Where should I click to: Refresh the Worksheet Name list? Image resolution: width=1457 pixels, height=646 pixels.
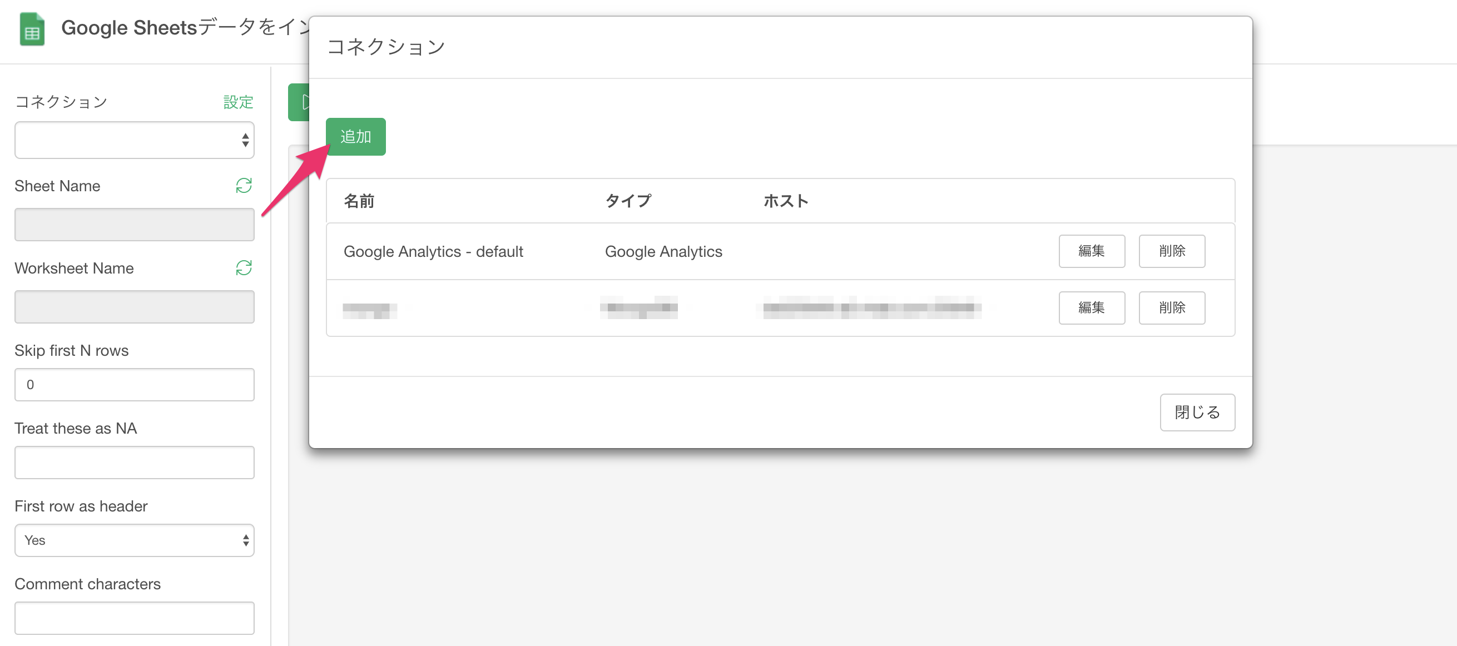pyautogui.click(x=244, y=267)
